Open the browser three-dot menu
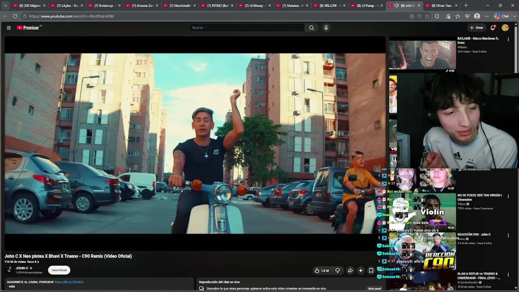519x292 pixels. point(487,16)
